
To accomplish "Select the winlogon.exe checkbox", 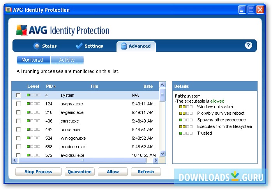I will point(18,138).
